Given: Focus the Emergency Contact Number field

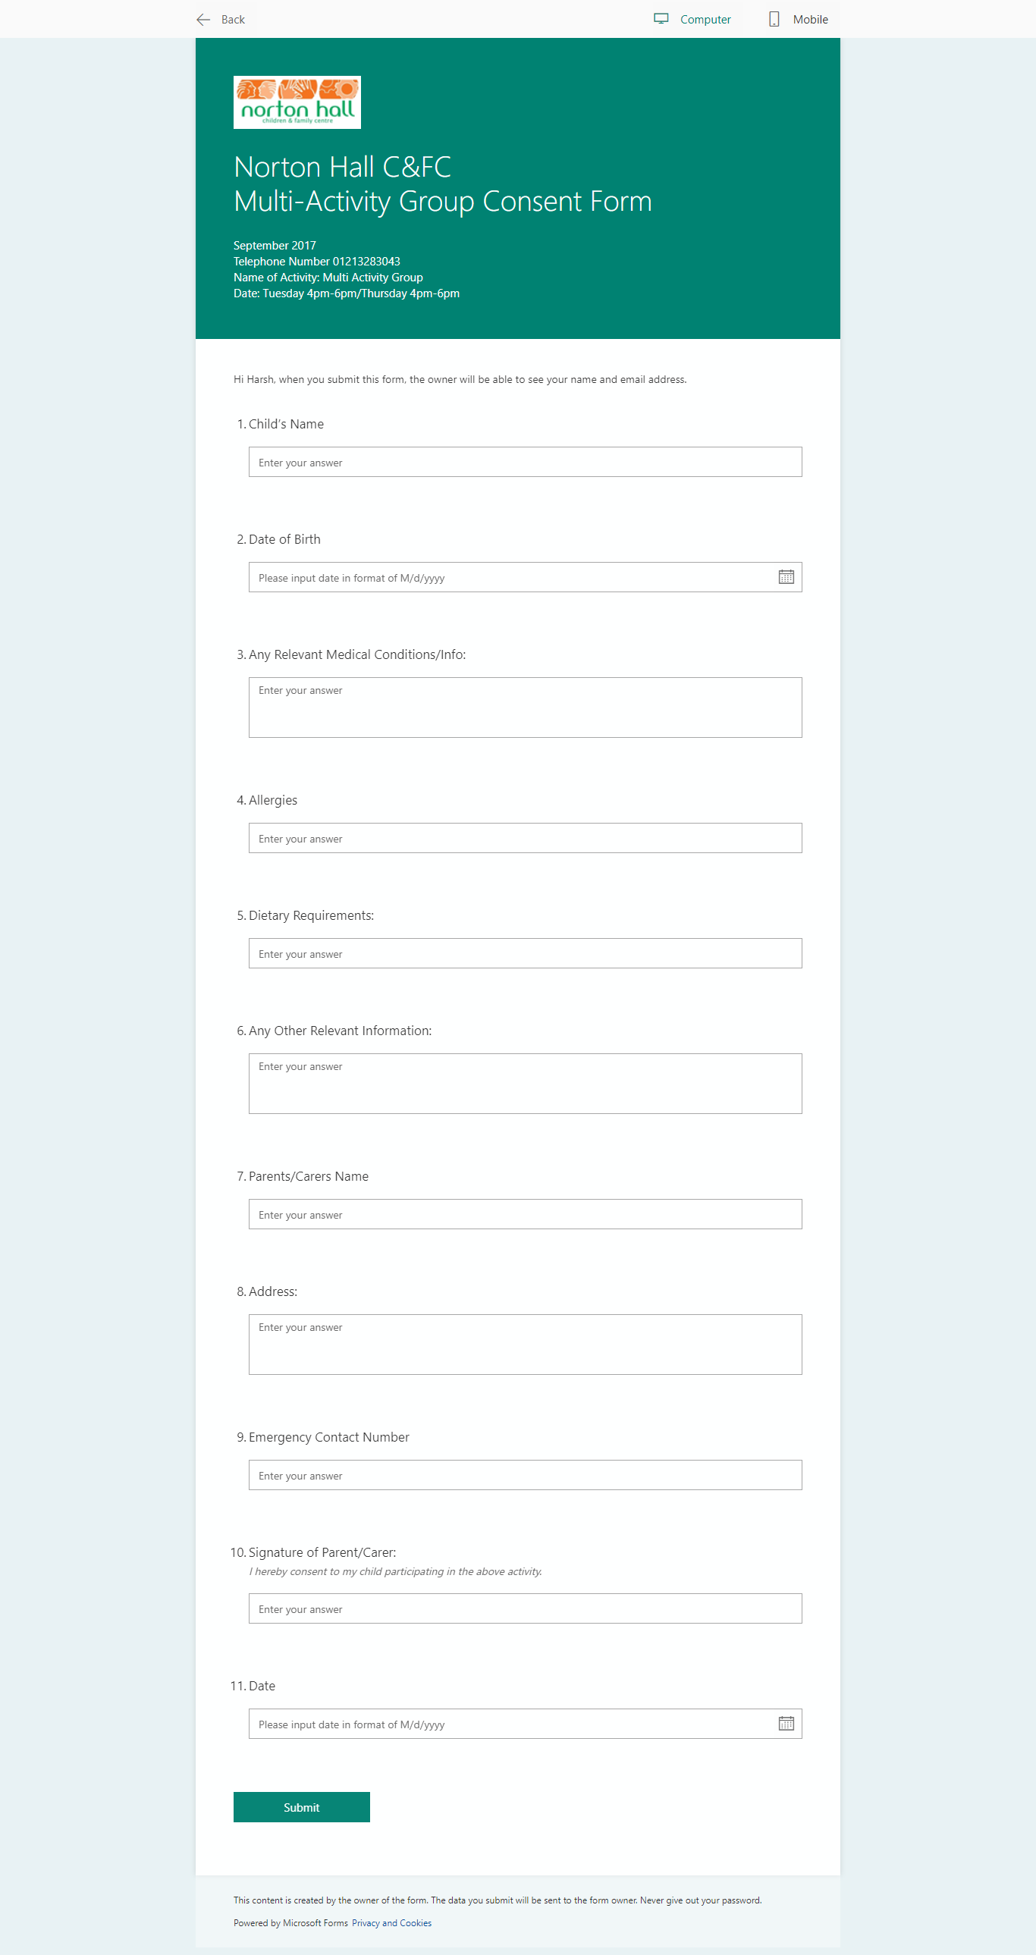Looking at the screenshot, I should click(526, 1476).
